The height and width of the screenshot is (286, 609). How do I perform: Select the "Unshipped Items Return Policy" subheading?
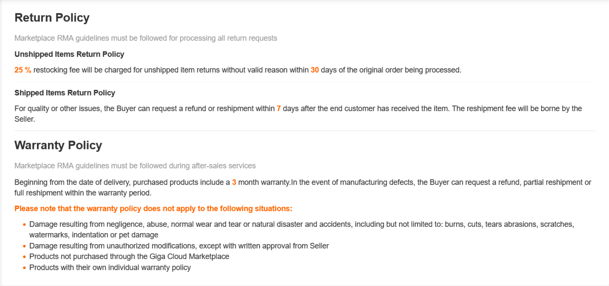click(x=69, y=54)
